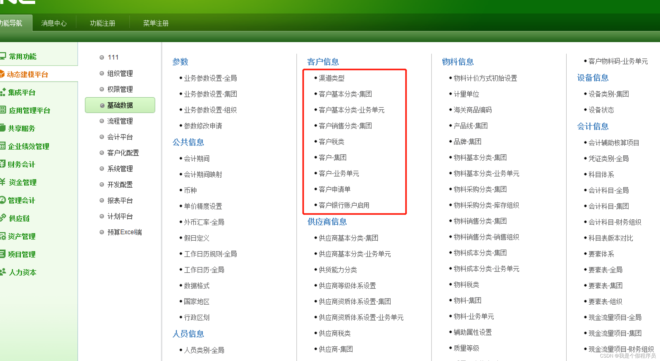Select the 客户化配置 radio bullet
660x361 pixels.
point(102,153)
